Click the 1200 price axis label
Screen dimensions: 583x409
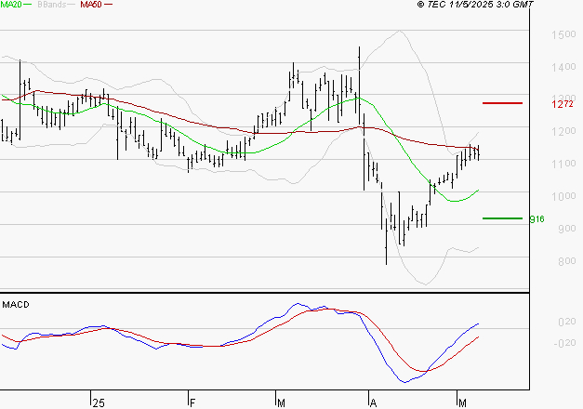click(x=563, y=131)
